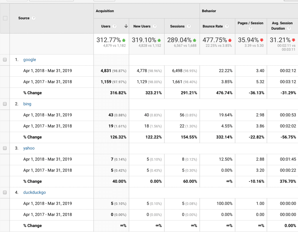Open help icon next to New Users
The height and width of the screenshot is (232, 298).
[155, 26]
